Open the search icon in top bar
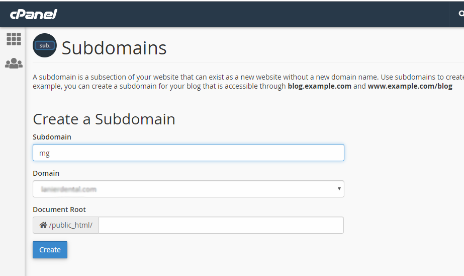464x276 pixels. click(461, 14)
